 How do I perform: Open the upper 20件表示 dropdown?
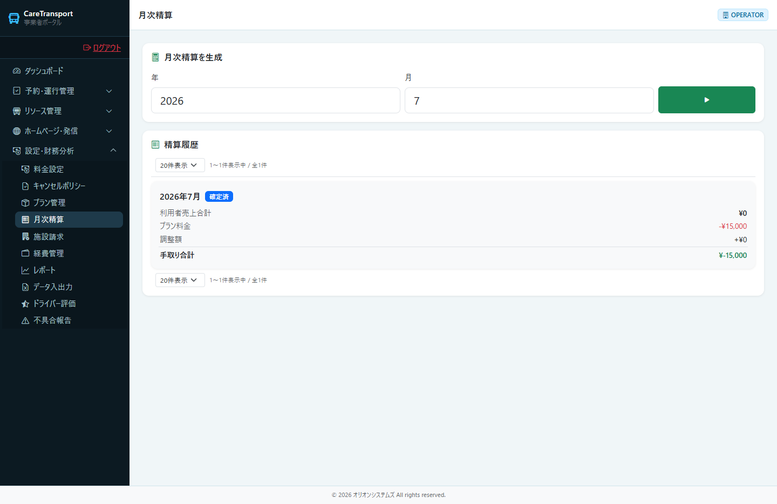click(x=180, y=165)
